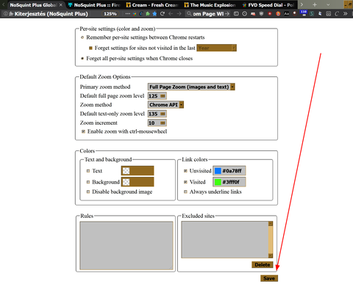Click the green puzzle piece icon in address bar
The height and width of the screenshot is (284, 353).
click(x=148, y=14)
